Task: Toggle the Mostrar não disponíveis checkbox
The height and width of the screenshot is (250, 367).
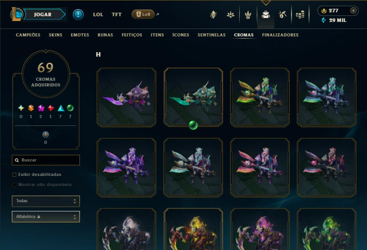Action: (x=14, y=185)
